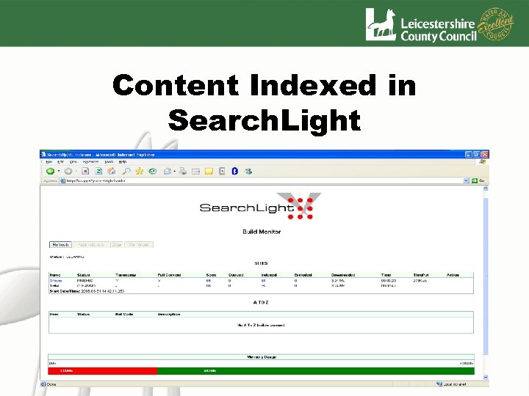Click the 'Excluded' column header

point(303,275)
